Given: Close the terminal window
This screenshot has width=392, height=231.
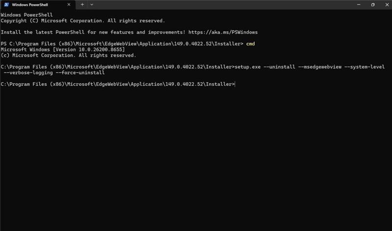Looking at the screenshot, I should 387,4.
